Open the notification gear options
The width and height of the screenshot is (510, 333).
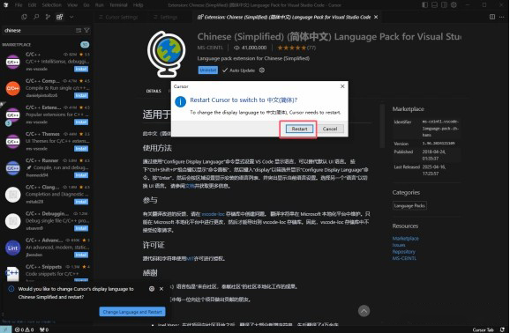tap(152, 288)
